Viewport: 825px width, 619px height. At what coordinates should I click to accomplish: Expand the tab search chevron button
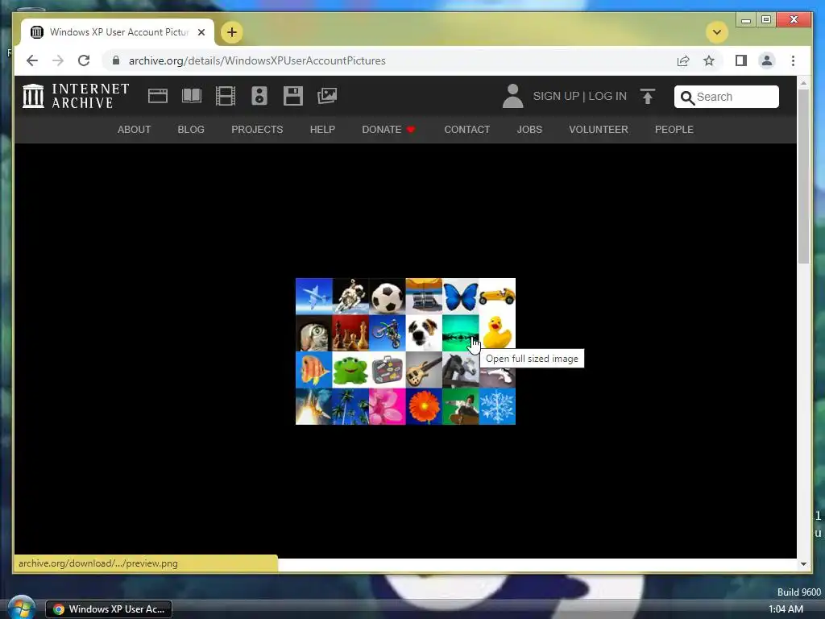(x=716, y=32)
